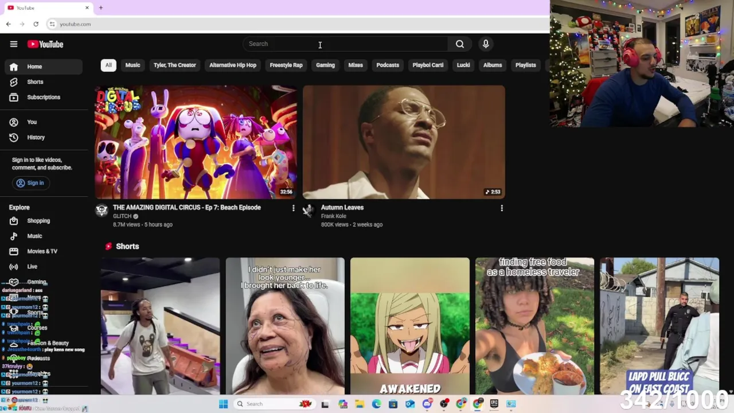
Task: Open Outlook from the taskbar
Action: coord(410,404)
